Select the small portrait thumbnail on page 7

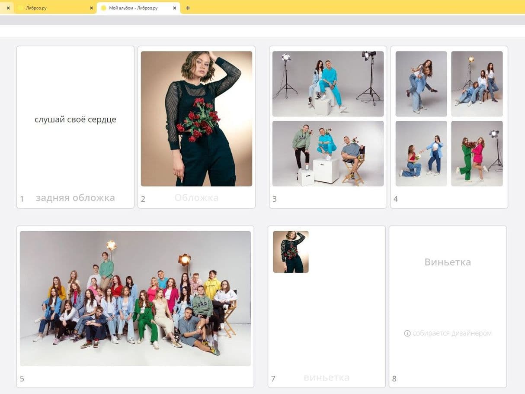point(291,252)
